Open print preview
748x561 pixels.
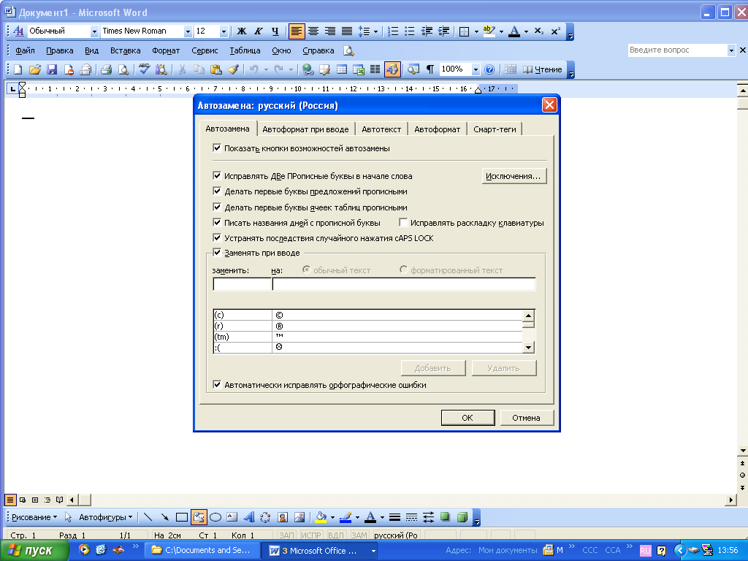(x=123, y=69)
